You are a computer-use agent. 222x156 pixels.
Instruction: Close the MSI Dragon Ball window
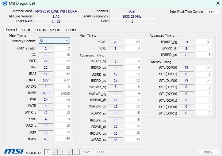[x=218, y=3]
